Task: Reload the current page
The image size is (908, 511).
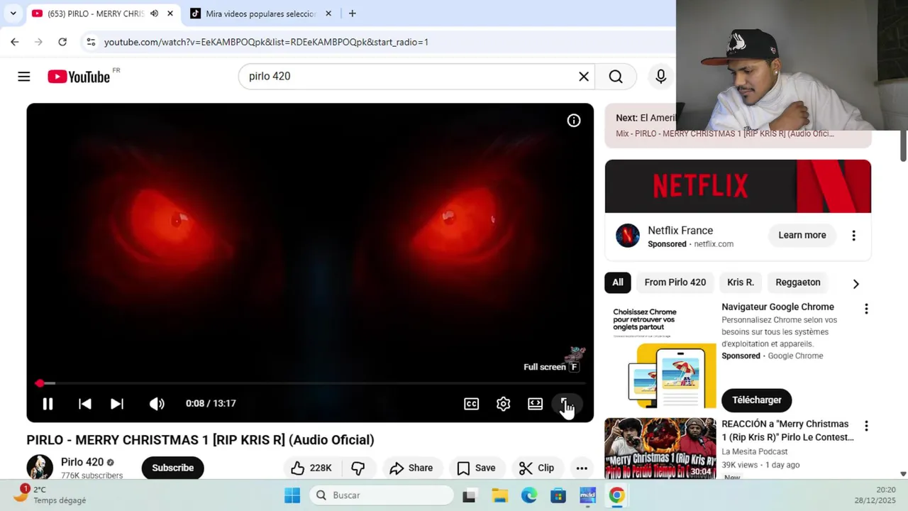Action: [x=62, y=42]
